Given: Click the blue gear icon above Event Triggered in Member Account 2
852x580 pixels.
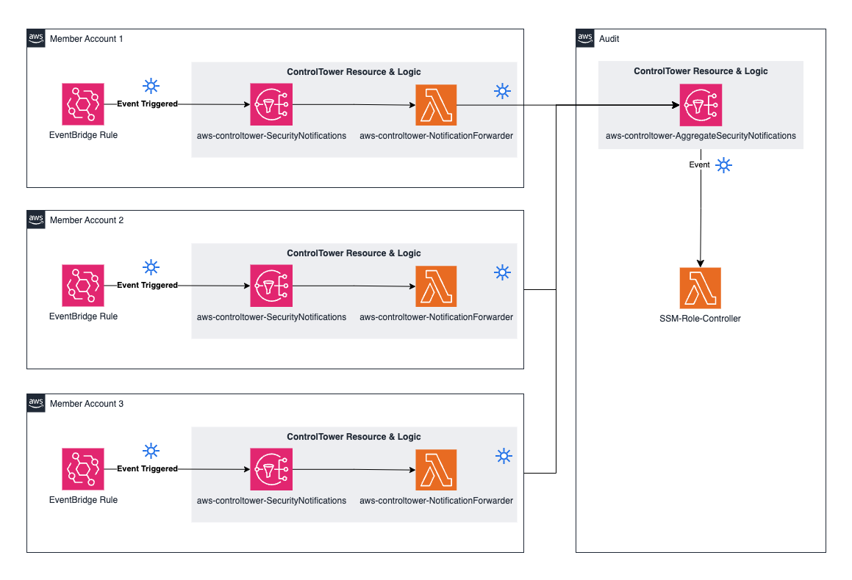Looking at the screenshot, I should pyautogui.click(x=151, y=267).
